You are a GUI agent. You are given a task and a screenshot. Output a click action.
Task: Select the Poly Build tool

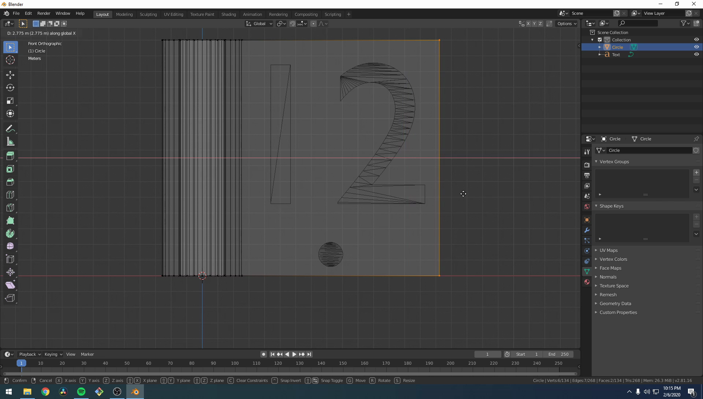[x=10, y=221]
